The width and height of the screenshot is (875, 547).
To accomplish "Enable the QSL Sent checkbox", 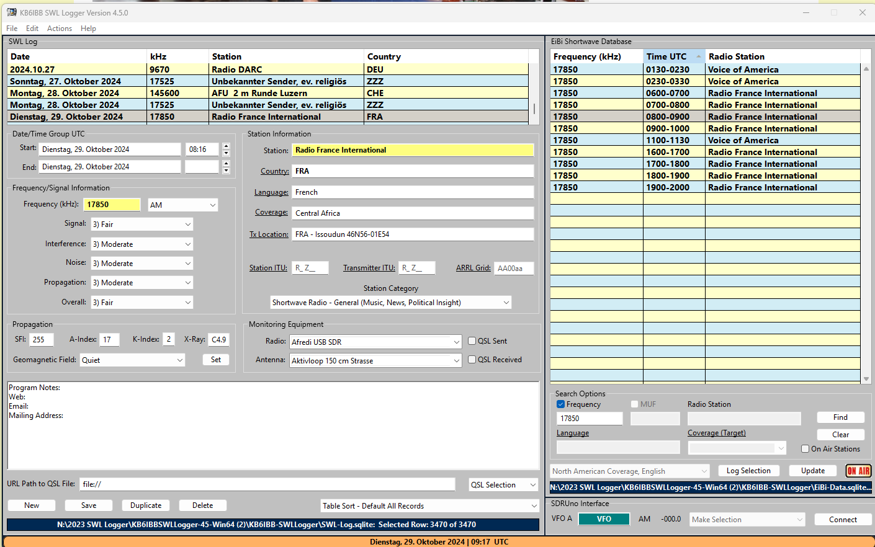I will [x=472, y=341].
